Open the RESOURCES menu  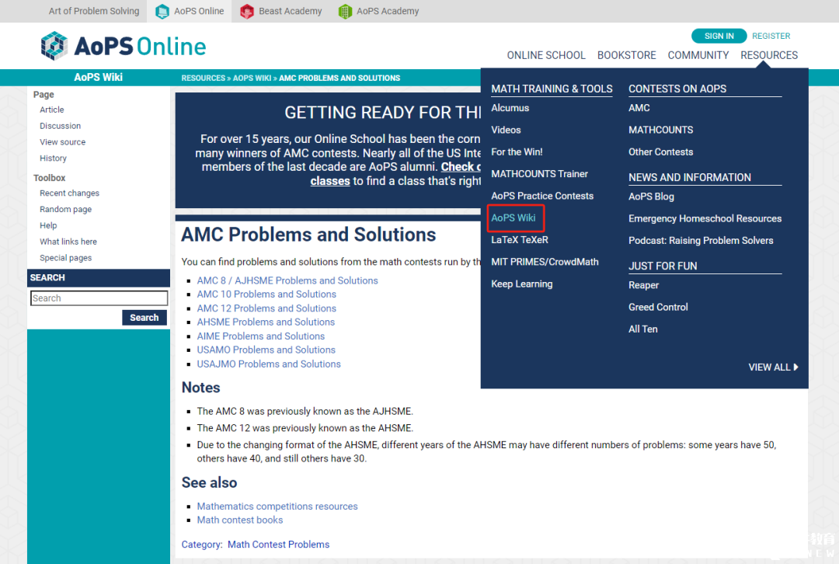(x=768, y=55)
